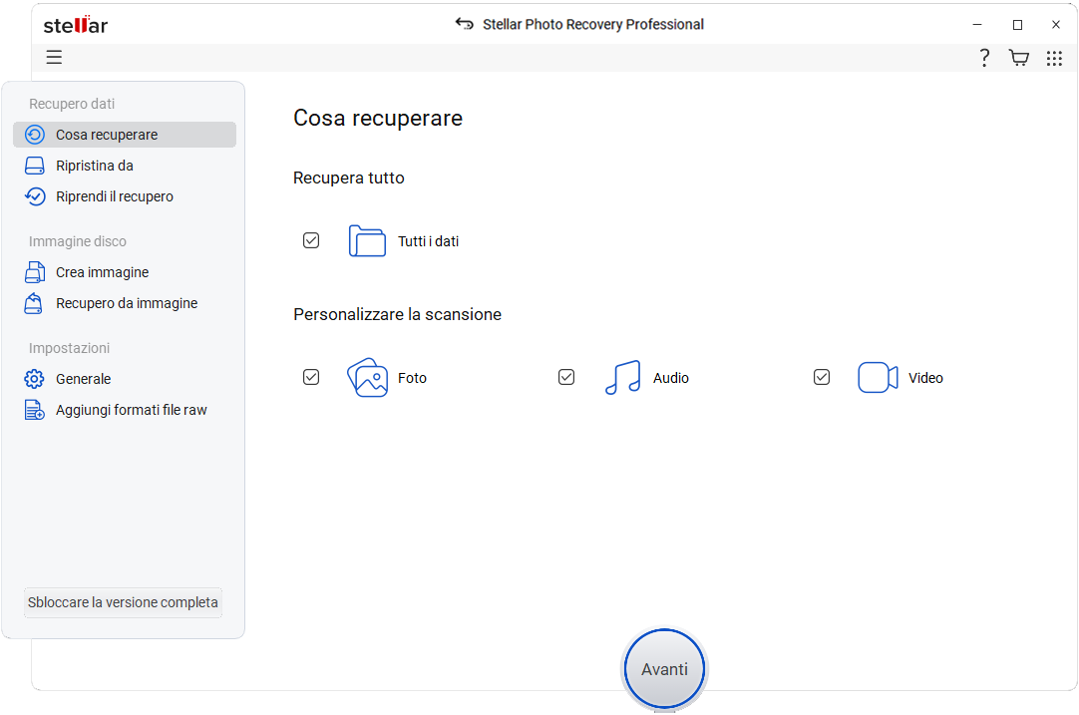1079x715 pixels.
Task: Click the Tutti i dati label
Action: click(428, 241)
